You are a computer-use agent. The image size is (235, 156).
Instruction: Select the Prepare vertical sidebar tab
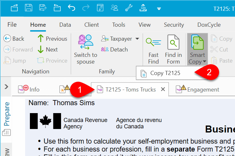click(7, 114)
